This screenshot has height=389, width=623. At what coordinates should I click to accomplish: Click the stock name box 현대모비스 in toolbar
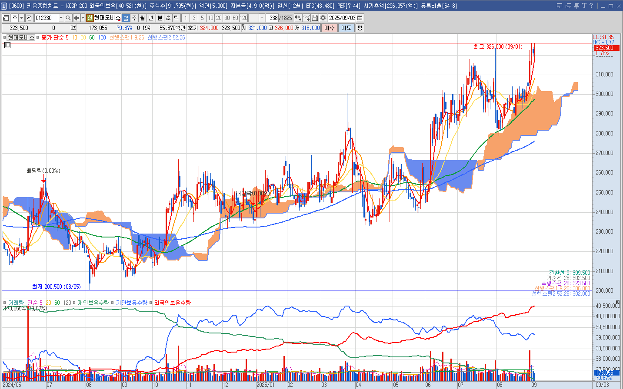click(x=107, y=18)
